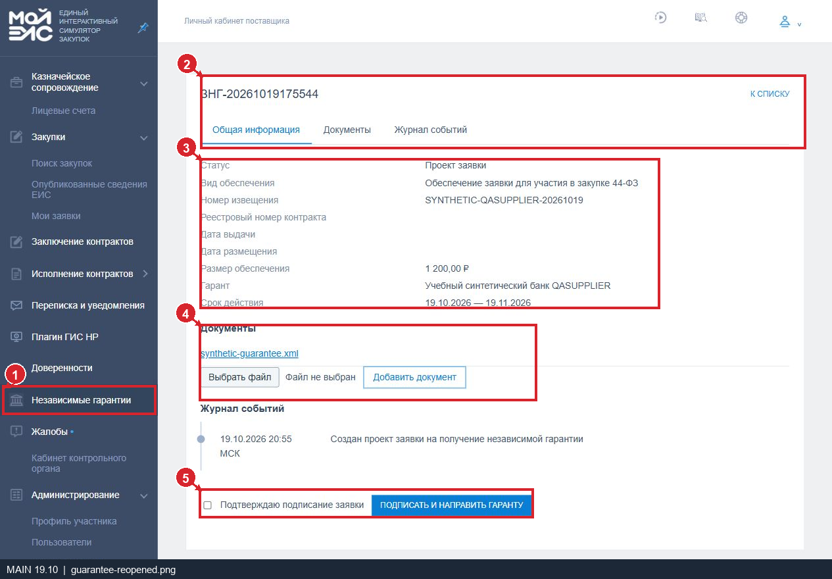Screen dimensions: 832x579
Task: Open the user account icon in the header
Action: click(x=785, y=22)
